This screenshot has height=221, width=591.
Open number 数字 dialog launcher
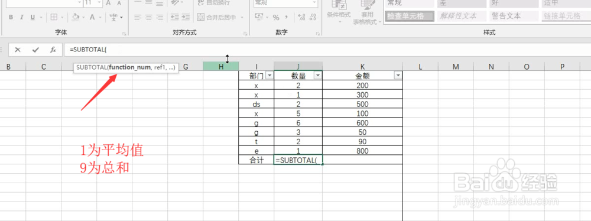[x=318, y=34]
